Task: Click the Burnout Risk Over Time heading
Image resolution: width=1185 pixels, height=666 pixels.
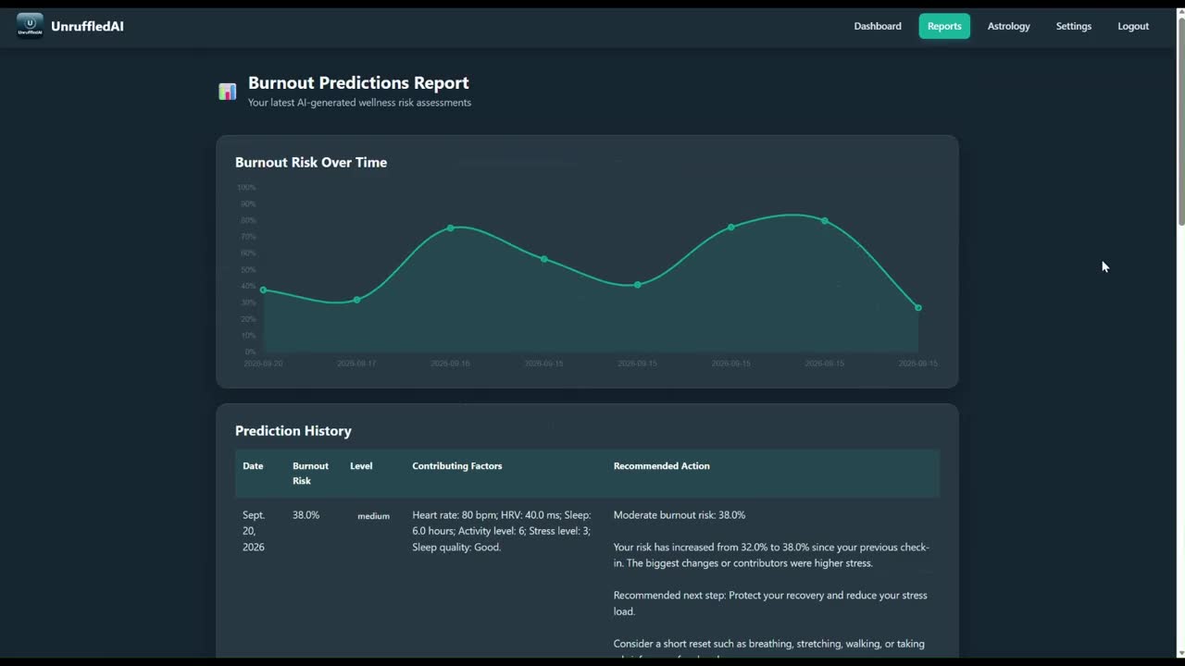Action: 311,162
